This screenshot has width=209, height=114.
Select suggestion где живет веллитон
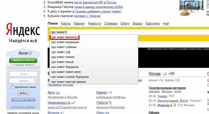tap(64, 37)
